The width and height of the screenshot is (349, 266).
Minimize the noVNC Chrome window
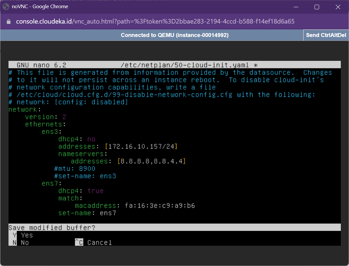pyautogui.click(x=296, y=7)
